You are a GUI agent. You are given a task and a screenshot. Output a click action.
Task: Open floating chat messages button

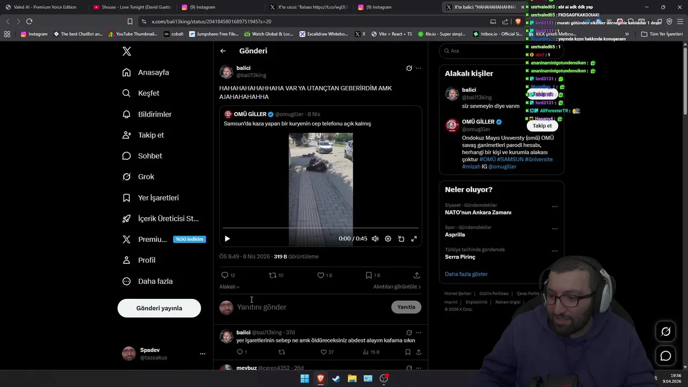point(665,356)
